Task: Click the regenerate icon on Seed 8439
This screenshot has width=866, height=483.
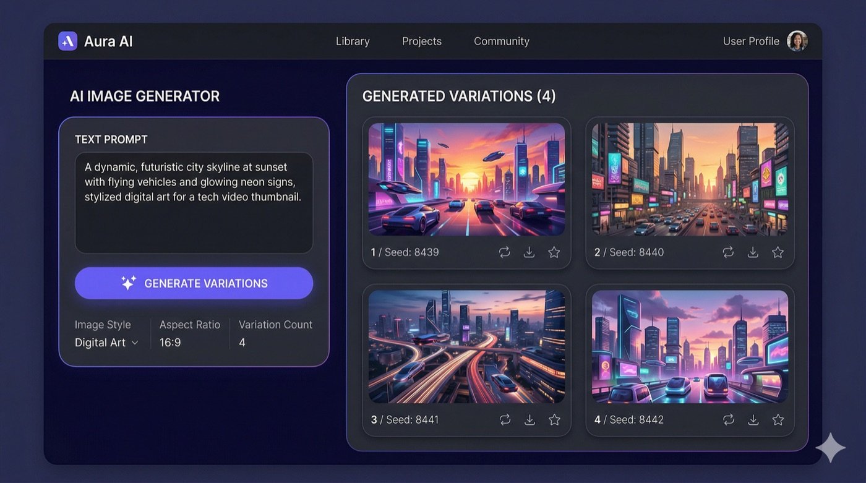Action: (x=504, y=252)
